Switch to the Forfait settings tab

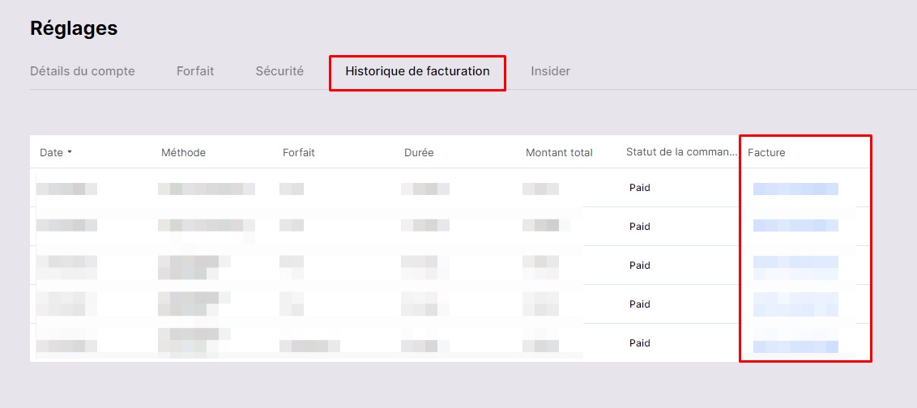[x=195, y=71]
